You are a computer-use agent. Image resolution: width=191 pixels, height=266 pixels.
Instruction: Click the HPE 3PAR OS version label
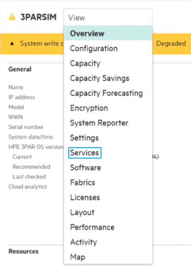tap(36, 147)
